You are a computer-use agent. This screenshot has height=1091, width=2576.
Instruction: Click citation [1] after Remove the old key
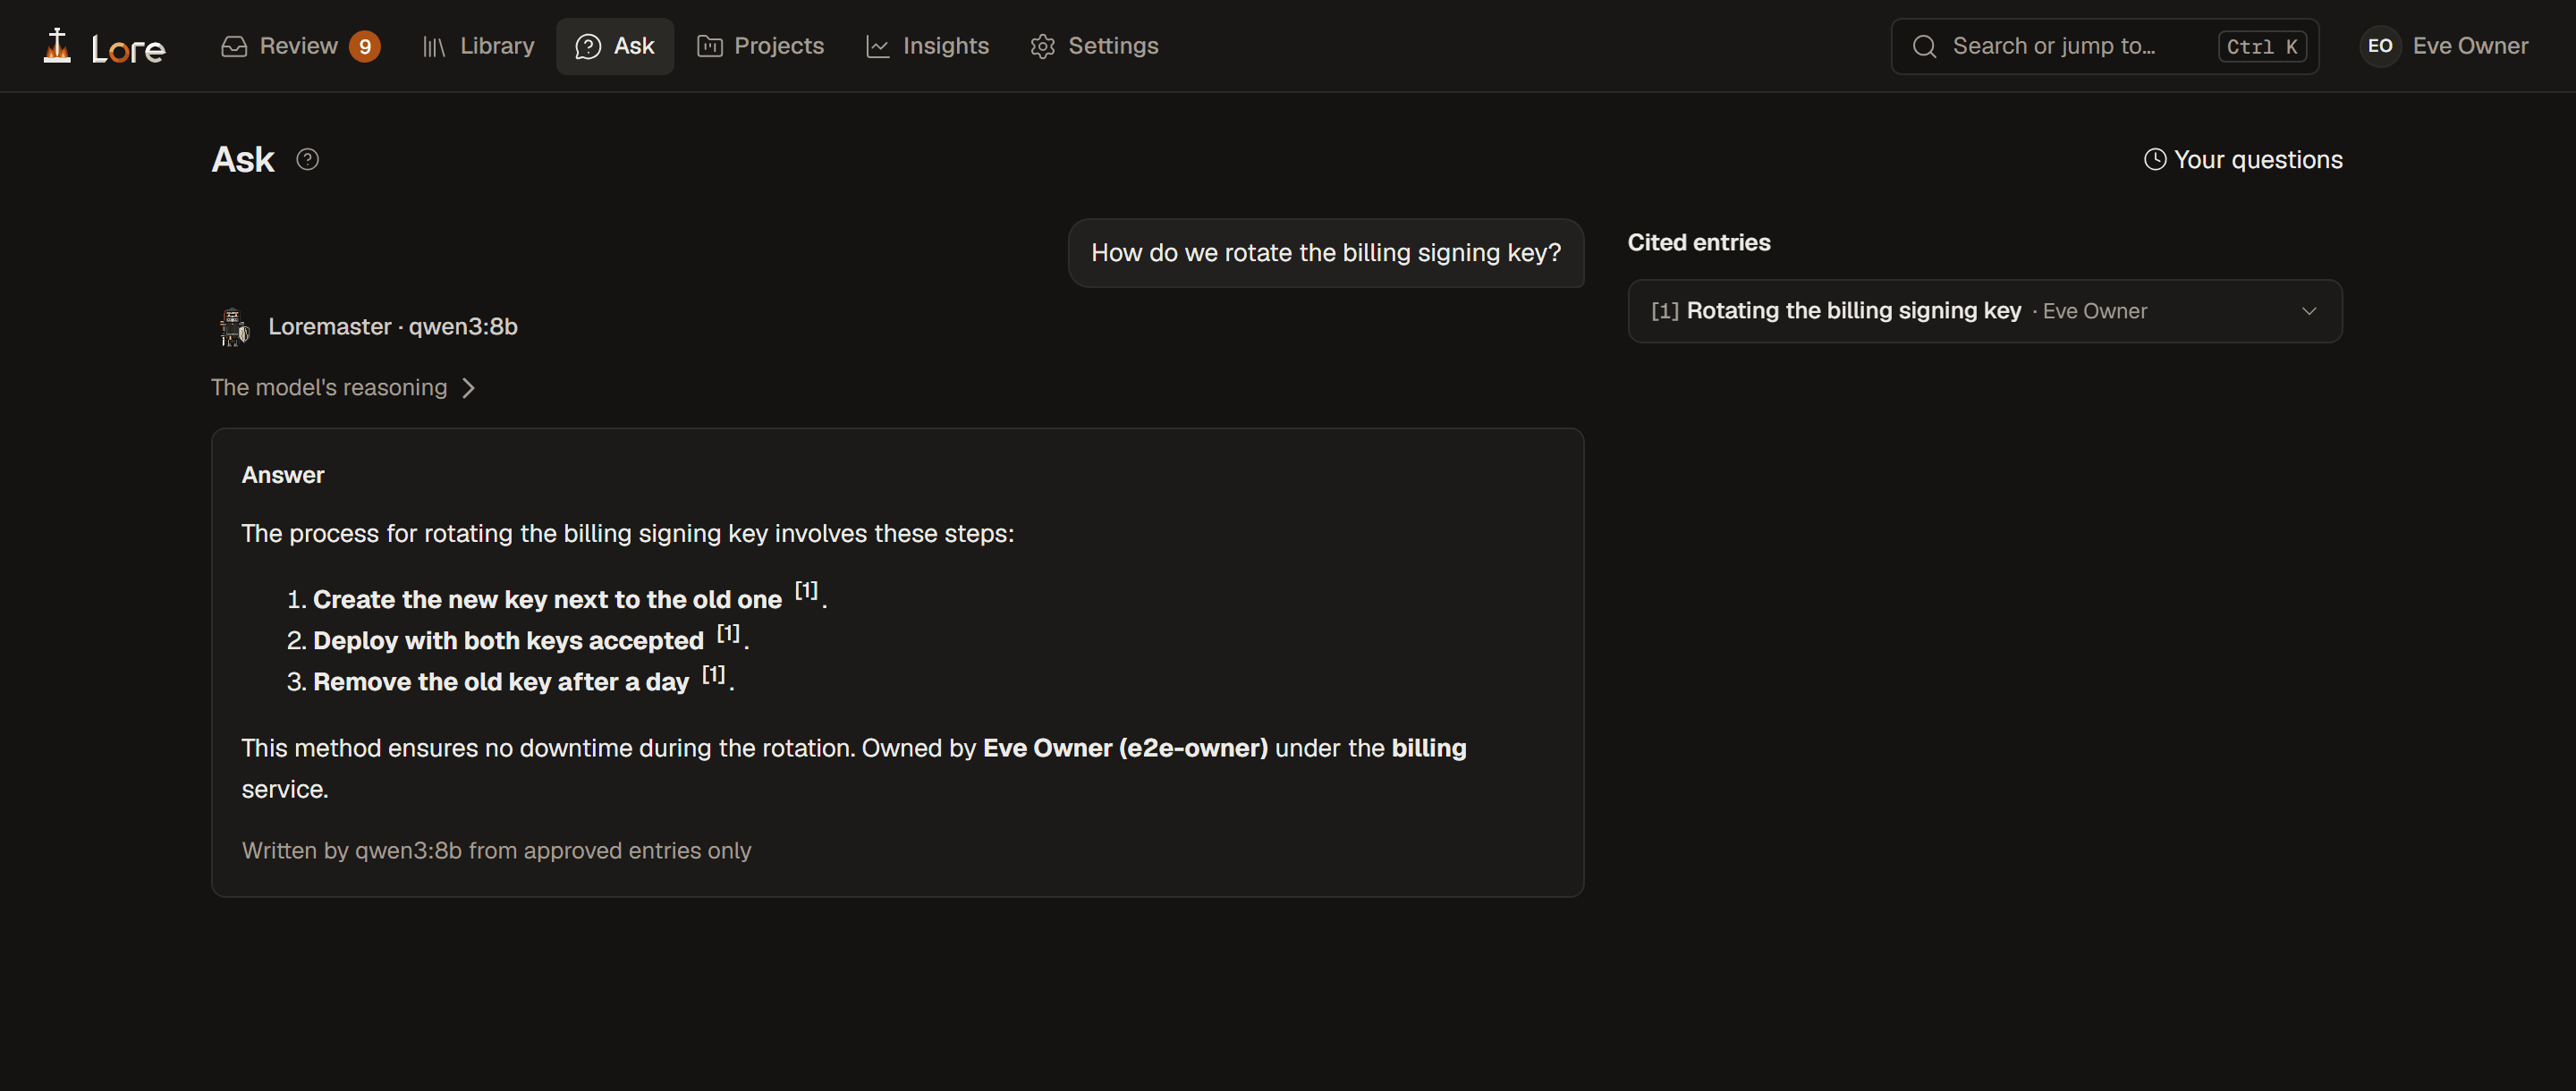[713, 674]
